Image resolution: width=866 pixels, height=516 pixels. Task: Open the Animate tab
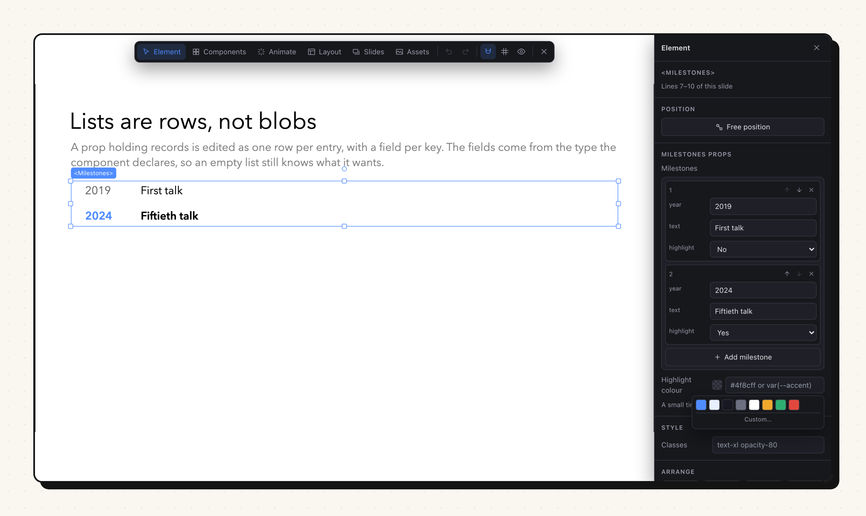(x=277, y=52)
